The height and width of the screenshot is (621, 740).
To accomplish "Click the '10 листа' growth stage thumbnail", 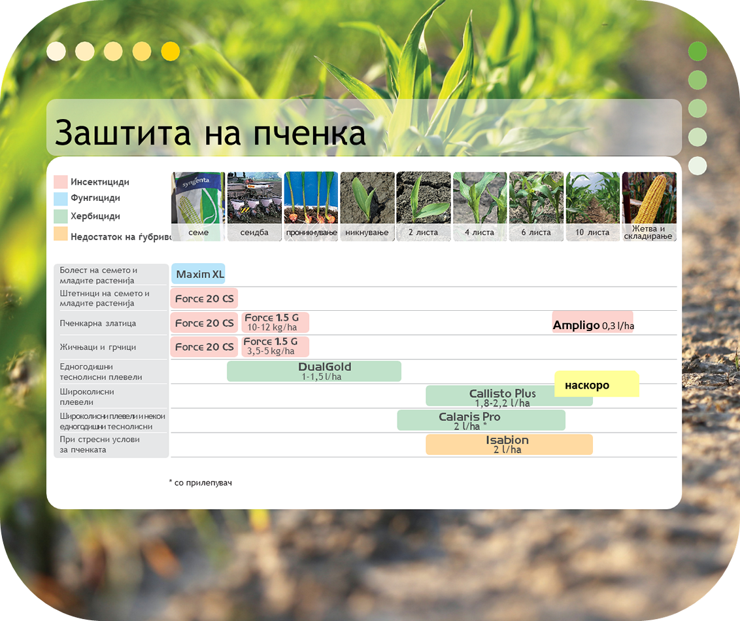I will (593, 206).
